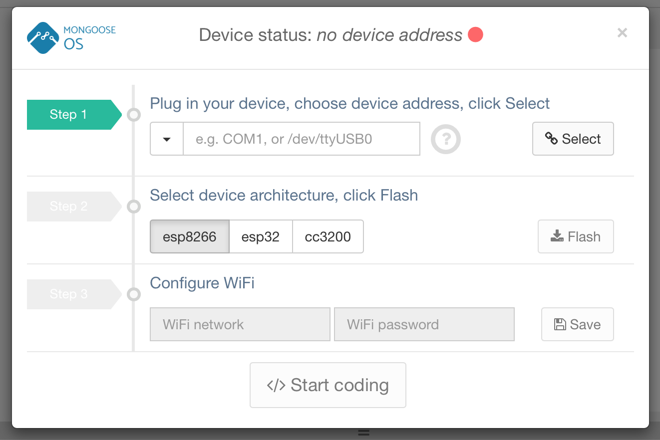Click the Step 1 green arrow label

click(74, 115)
